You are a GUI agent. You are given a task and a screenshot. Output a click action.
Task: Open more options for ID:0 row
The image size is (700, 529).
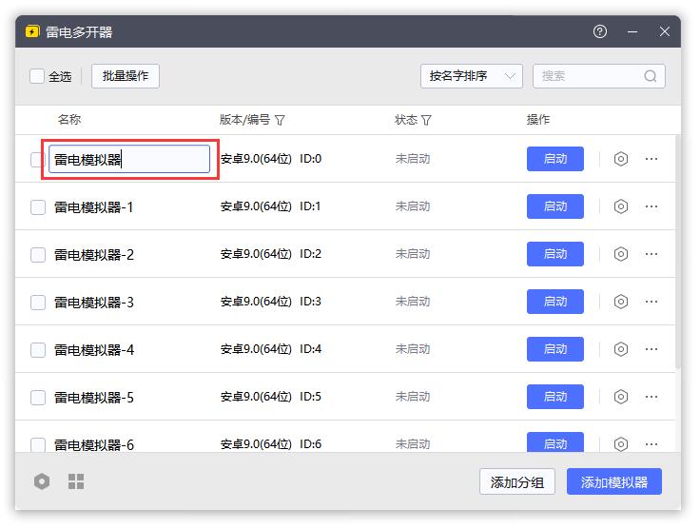651,159
